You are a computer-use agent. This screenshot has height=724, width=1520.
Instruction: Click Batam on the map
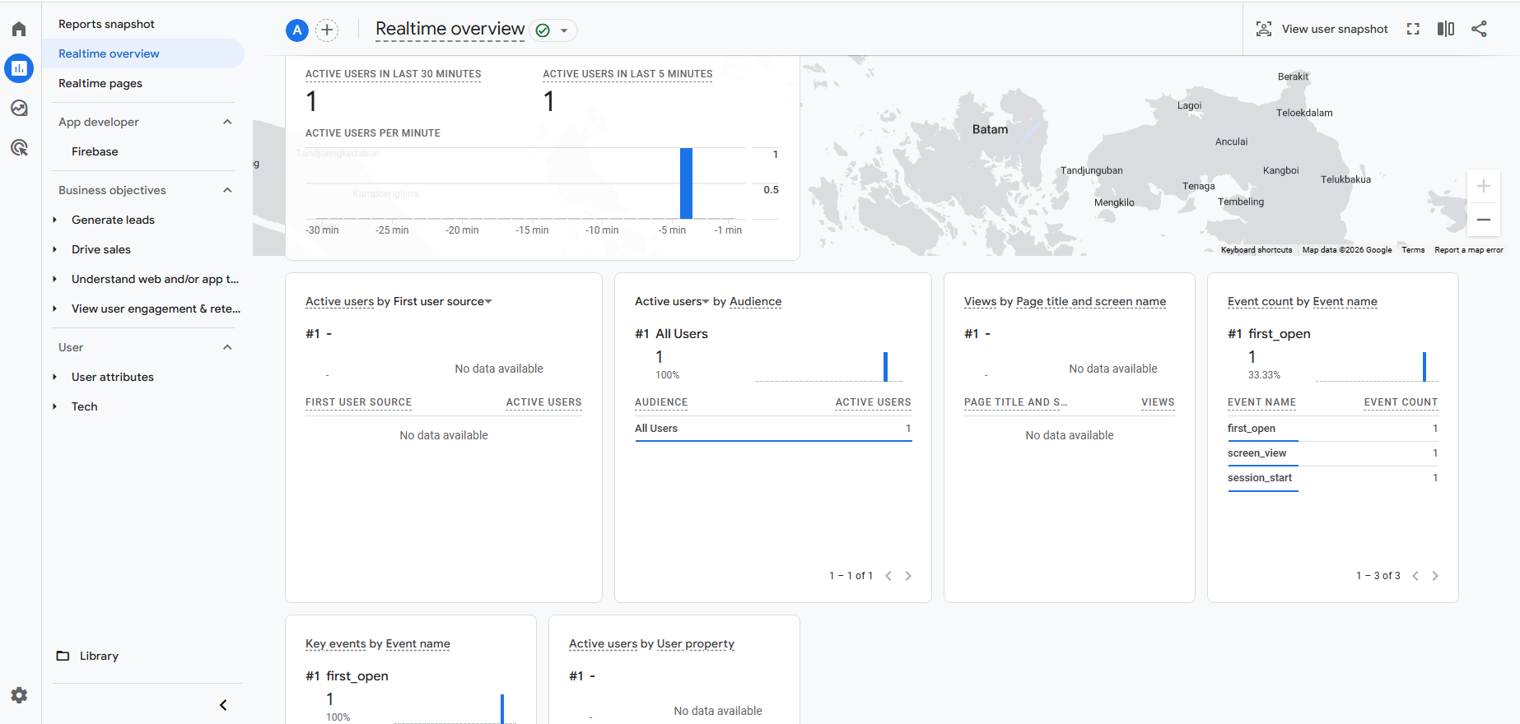pyautogui.click(x=990, y=129)
